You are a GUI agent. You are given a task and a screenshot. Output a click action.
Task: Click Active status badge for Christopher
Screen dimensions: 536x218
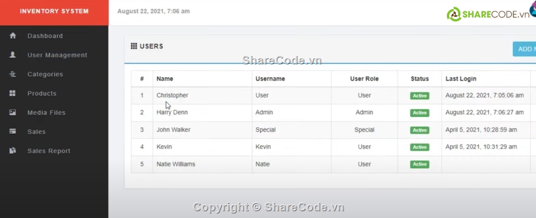coord(419,96)
